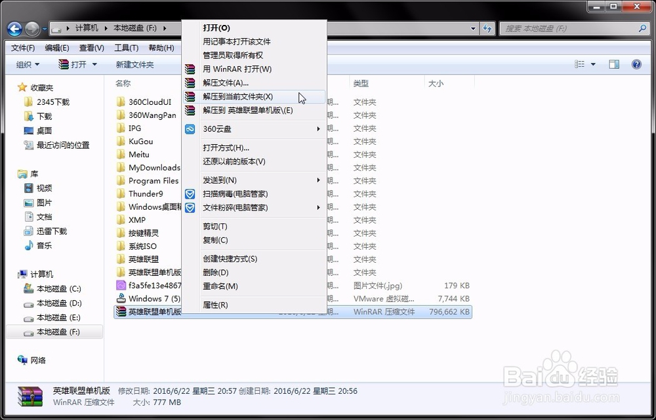The height and width of the screenshot is (420, 656).
Task: Click the WinRAR icon beside 解压文件(A)...
Action: coord(190,83)
